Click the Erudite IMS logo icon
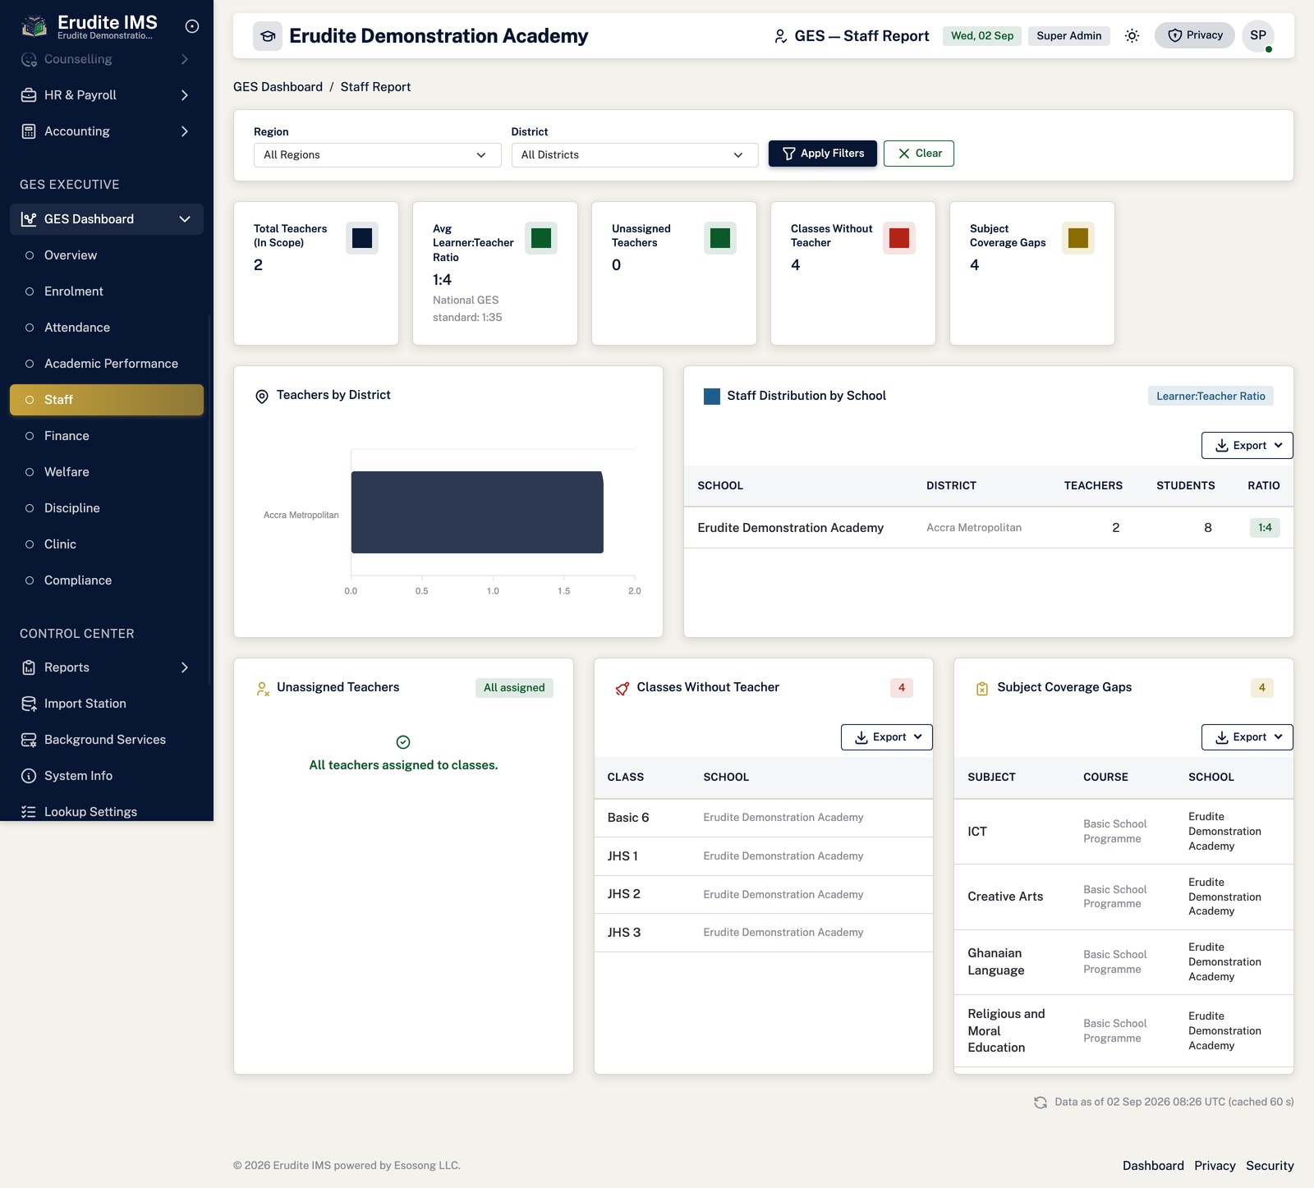 (x=34, y=26)
